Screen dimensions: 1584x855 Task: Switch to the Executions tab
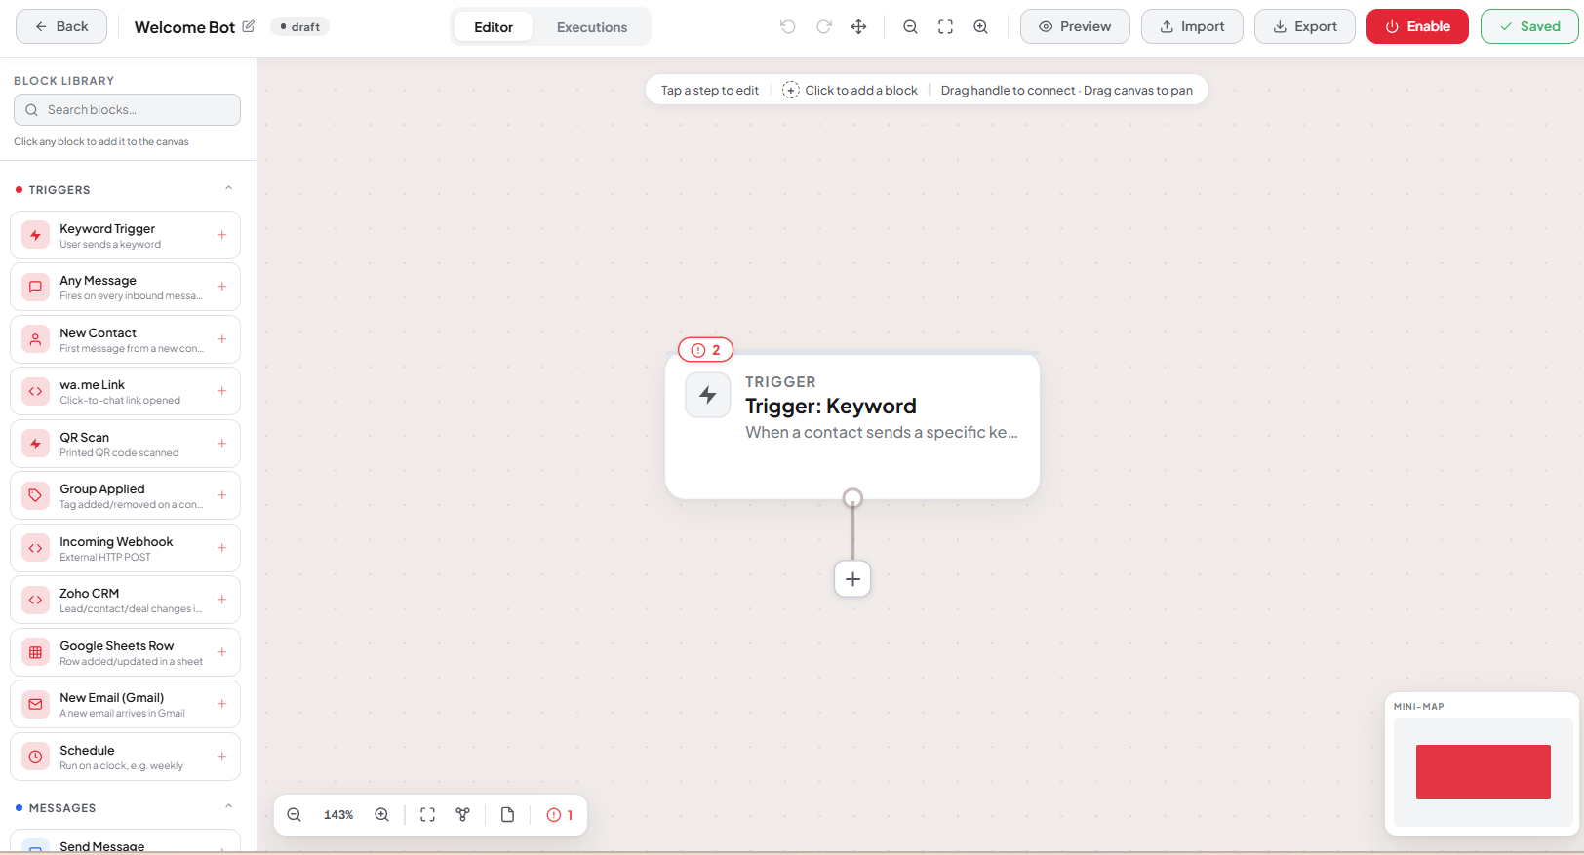click(x=592, y=27)
